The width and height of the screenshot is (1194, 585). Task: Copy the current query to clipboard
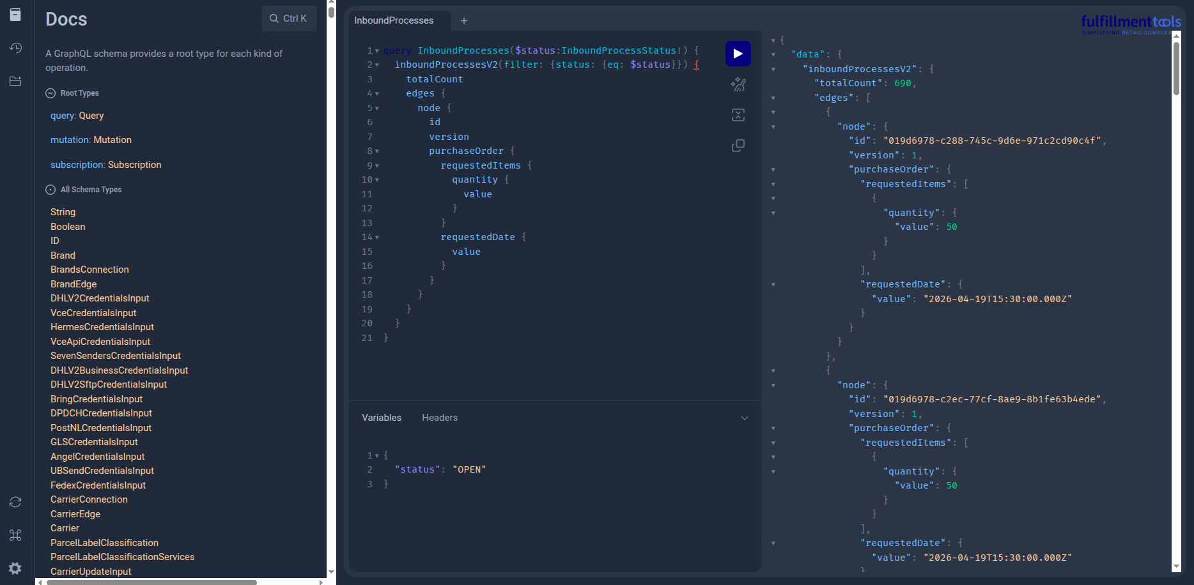[738, 146]
